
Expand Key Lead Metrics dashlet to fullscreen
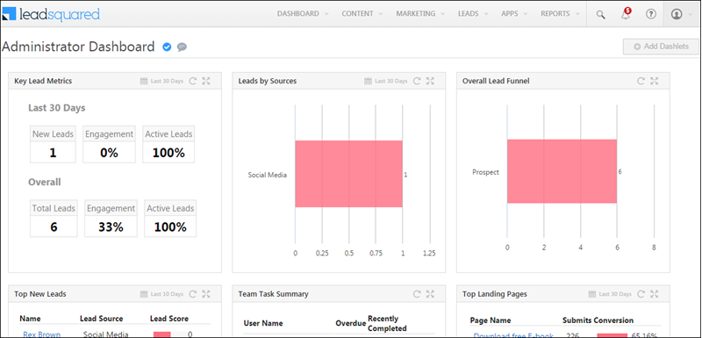206,81
